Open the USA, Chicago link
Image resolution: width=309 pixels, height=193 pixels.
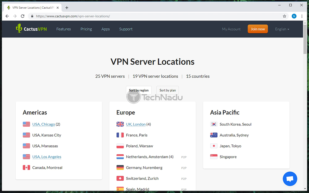44,124
